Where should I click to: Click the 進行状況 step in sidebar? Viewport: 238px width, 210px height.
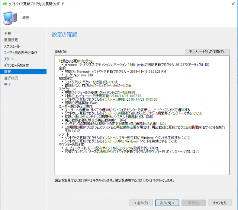(11, 78)
